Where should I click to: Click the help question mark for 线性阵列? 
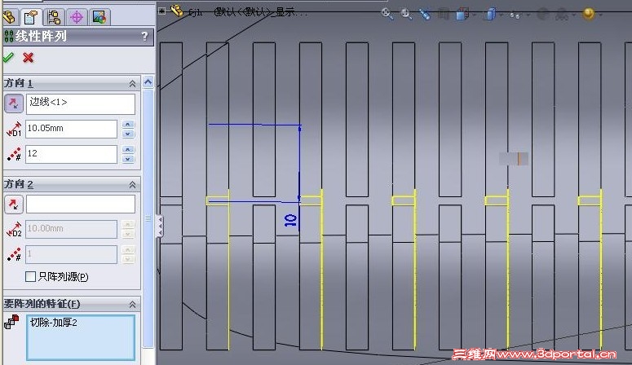pos(144,37)
